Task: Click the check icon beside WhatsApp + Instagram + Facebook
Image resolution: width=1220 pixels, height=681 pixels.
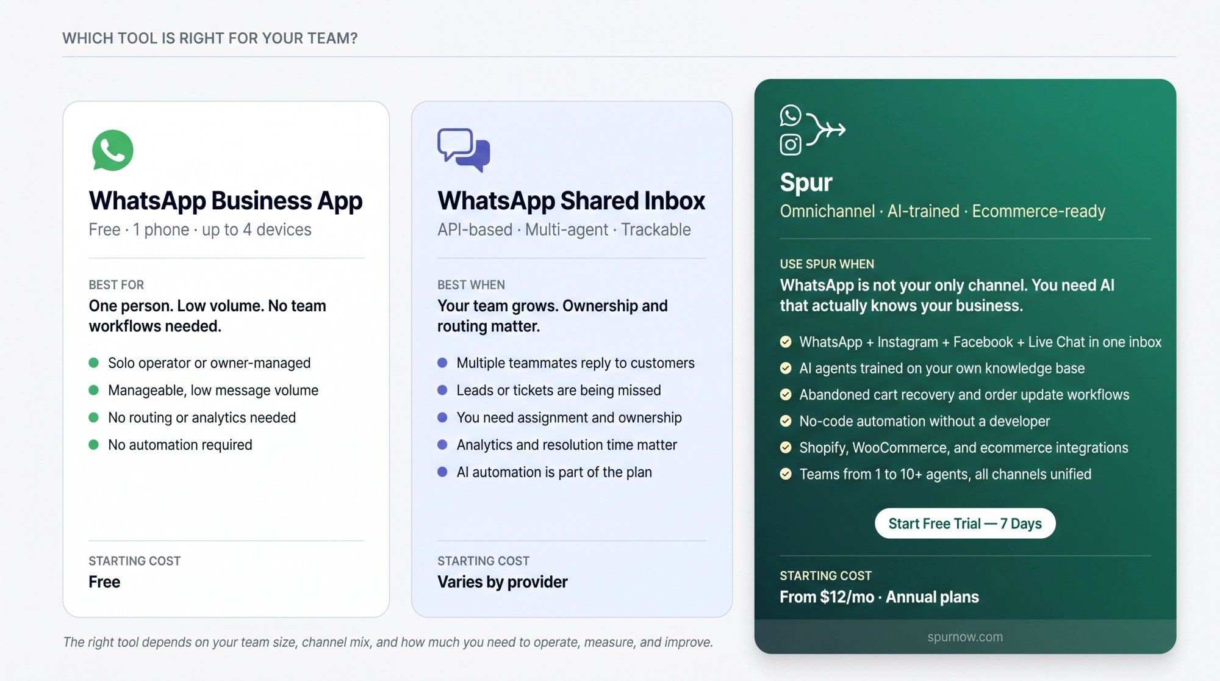Action: [786, 342]
